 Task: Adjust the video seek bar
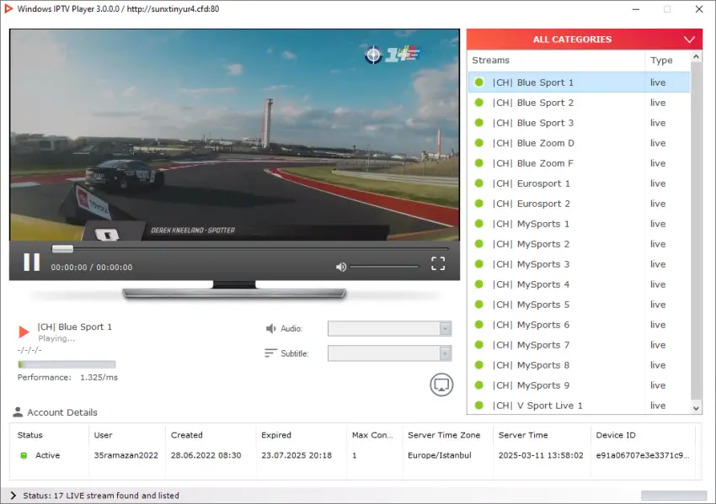click(250, 248)
